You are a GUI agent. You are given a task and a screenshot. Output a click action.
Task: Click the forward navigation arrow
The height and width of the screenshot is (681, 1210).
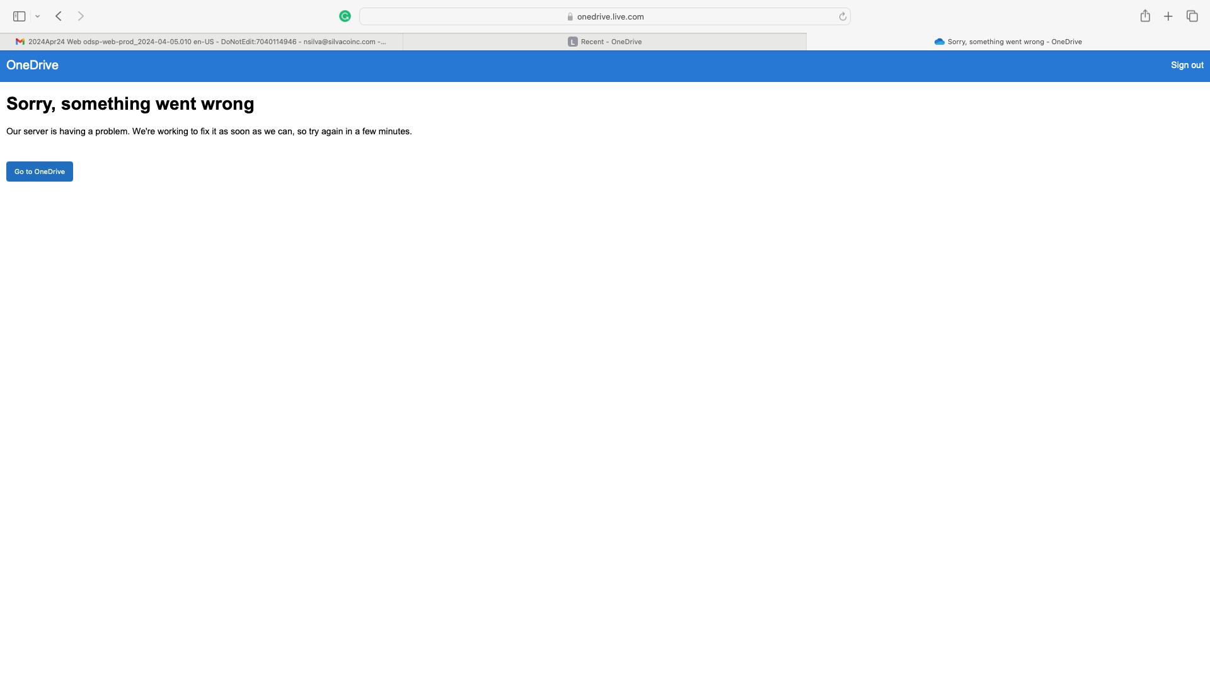pyautogui.click(x=81, y=16)
